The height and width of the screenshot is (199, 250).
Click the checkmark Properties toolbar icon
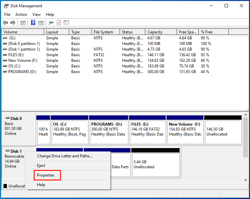pyautogui.click(x=59, y=23)
